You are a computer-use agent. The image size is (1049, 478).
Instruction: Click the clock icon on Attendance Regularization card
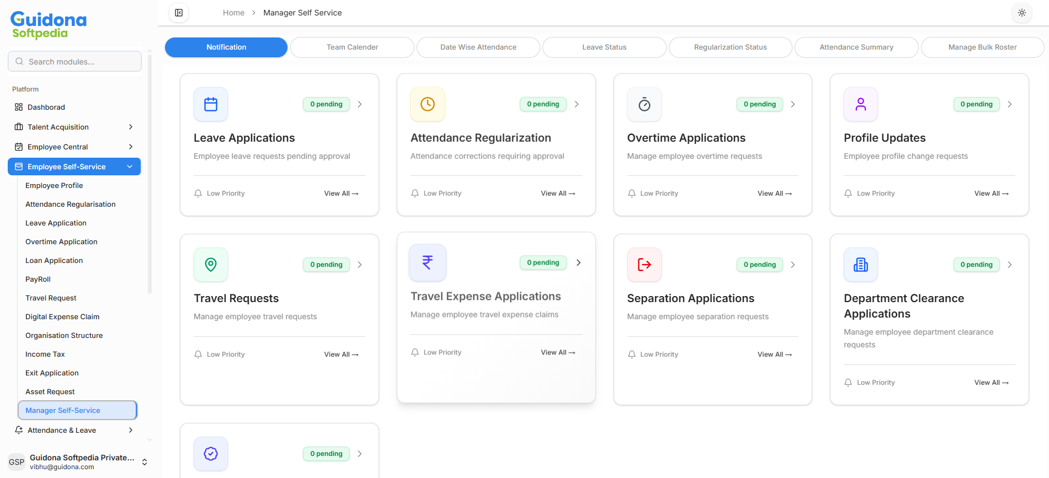coord(427,104)
